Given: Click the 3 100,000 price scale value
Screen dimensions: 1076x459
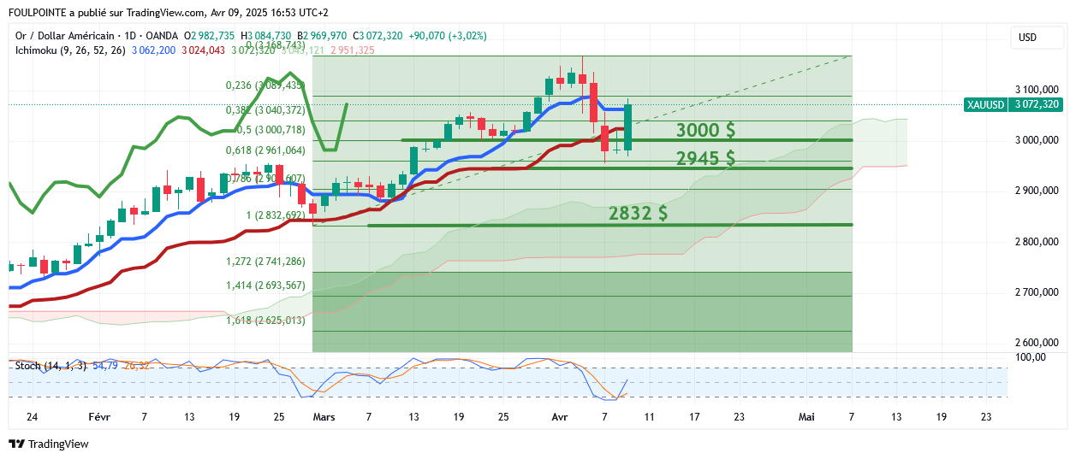Looking at the screenshot, I should (x=1036, y=90).
